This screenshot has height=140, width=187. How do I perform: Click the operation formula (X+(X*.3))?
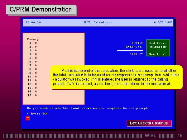coord(133,47)
